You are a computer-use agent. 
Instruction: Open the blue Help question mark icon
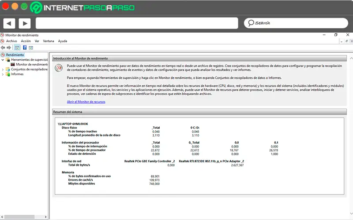tap(25, 48)
